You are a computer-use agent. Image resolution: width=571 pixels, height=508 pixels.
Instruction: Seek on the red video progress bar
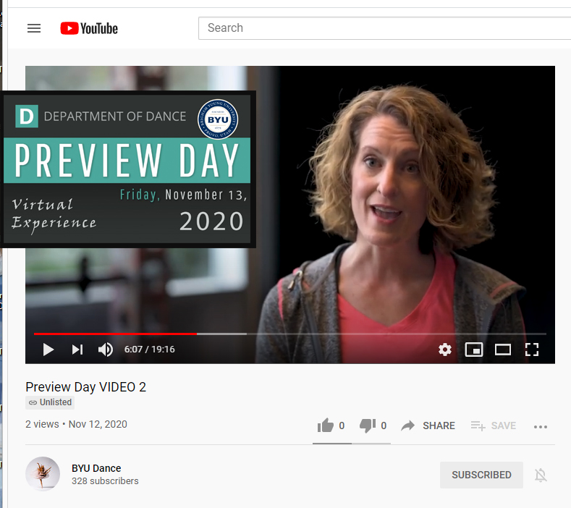pos(116,334)
